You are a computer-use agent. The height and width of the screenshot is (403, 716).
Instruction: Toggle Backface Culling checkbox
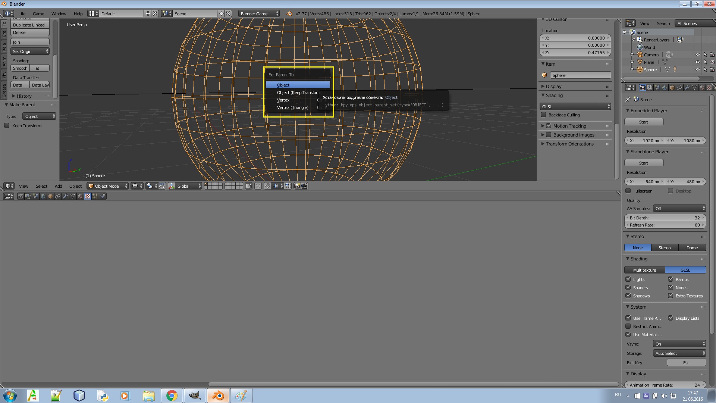[x=544, y=115]
